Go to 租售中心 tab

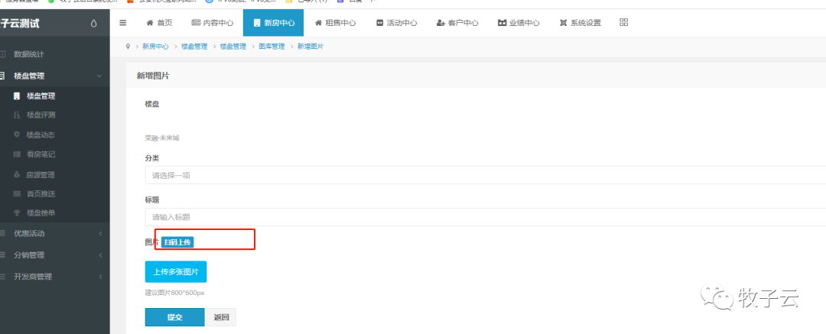point(335,23)
